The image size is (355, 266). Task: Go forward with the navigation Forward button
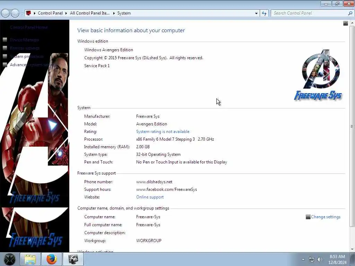pyautogui.click(x=15, y=14)
